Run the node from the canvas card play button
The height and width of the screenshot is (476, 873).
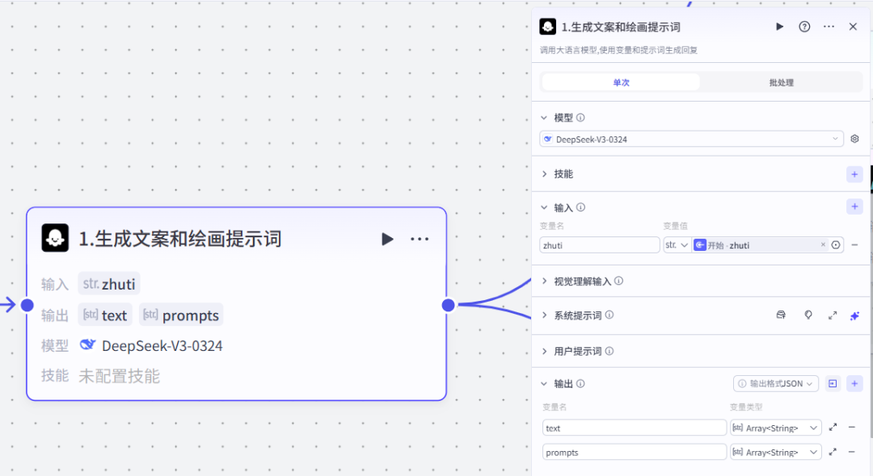[387, 240]
